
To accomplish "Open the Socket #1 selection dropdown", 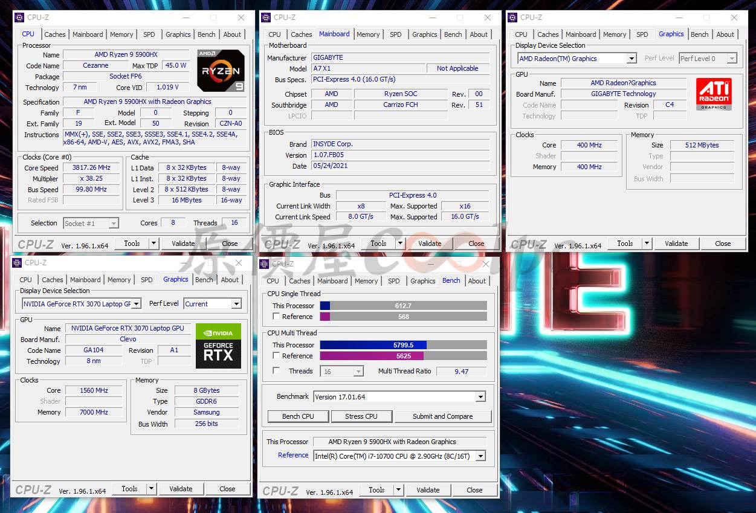I will (x=114, y=223).
